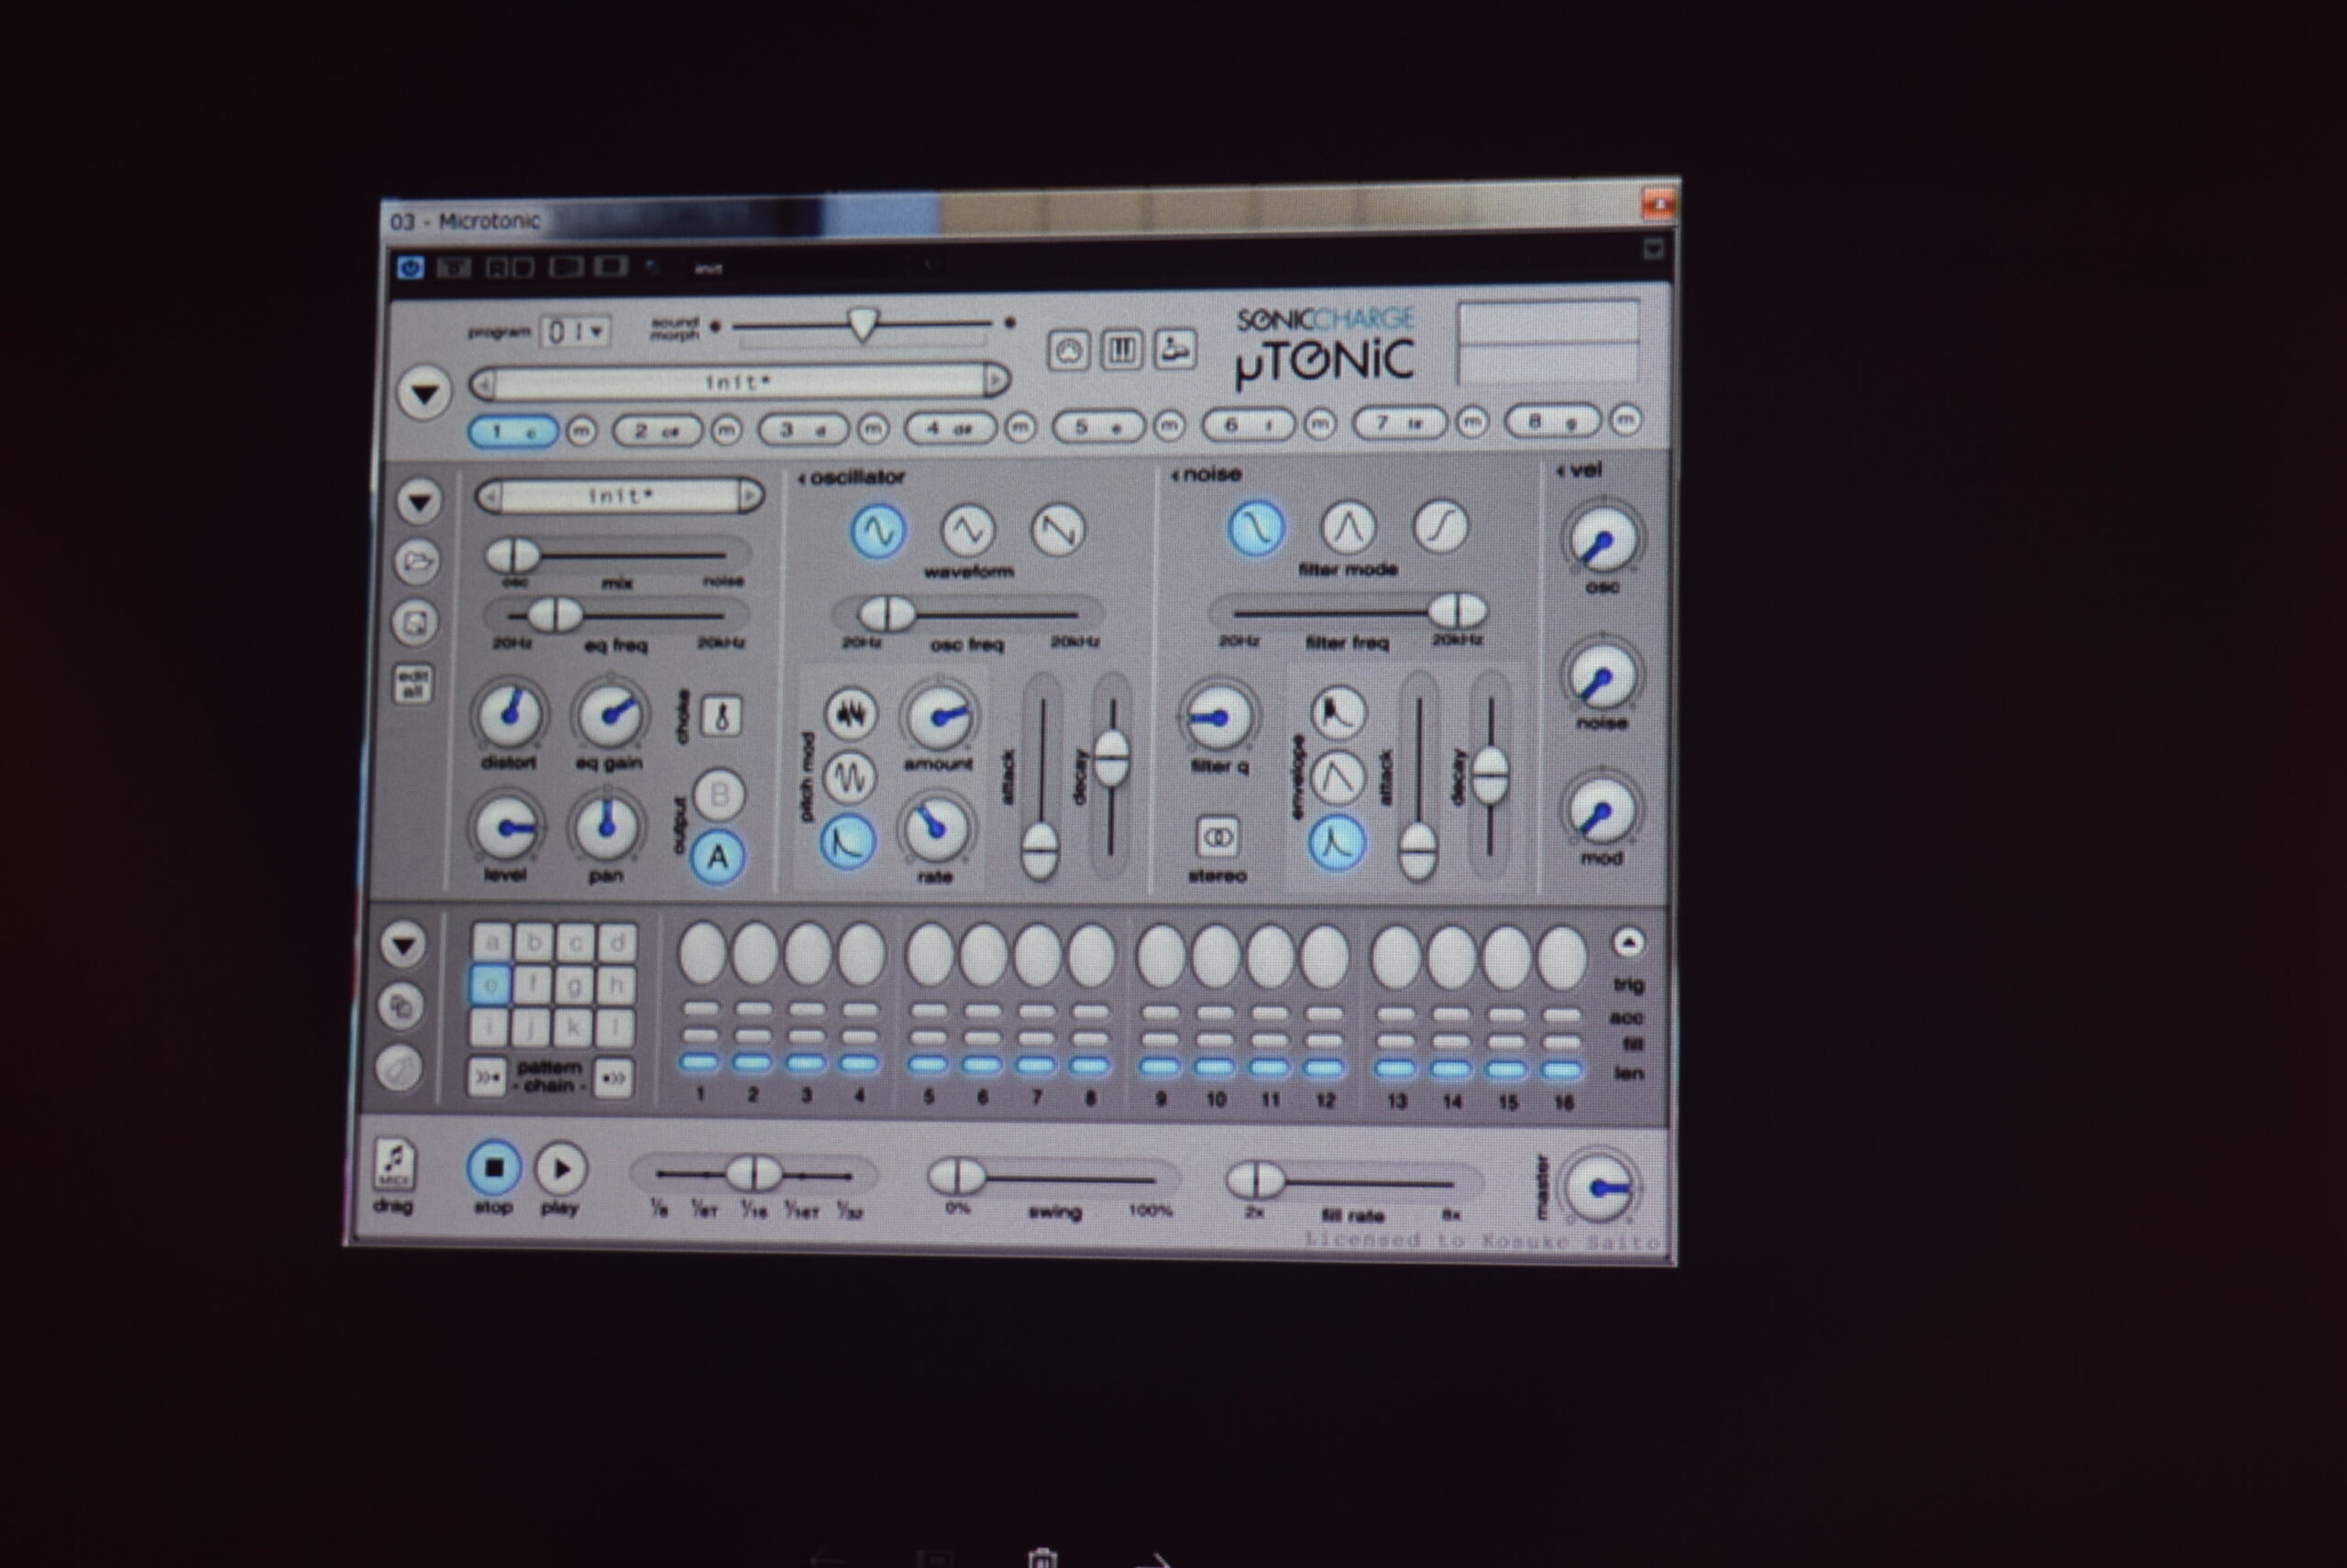Select the sawtooth oscillator waveform
The width and height of the screenshot is (2347, 1568).
[1057, 530]
